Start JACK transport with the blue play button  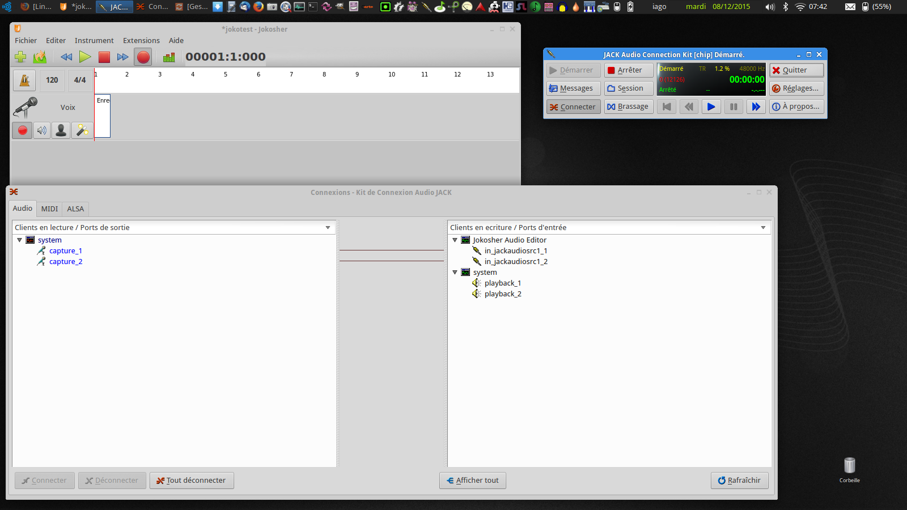pos(711,107)
